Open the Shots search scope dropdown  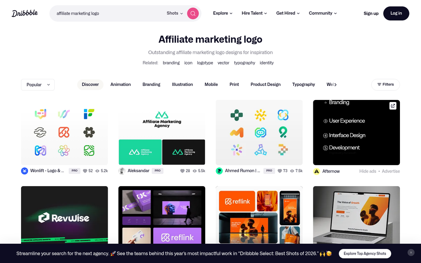[174, 13]
